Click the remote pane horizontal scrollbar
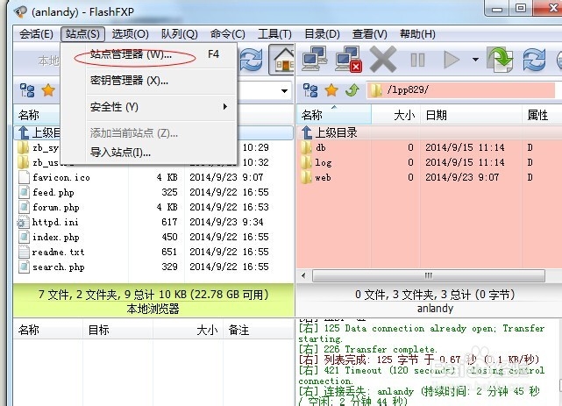The image size is (562, 406). (429, 275)
